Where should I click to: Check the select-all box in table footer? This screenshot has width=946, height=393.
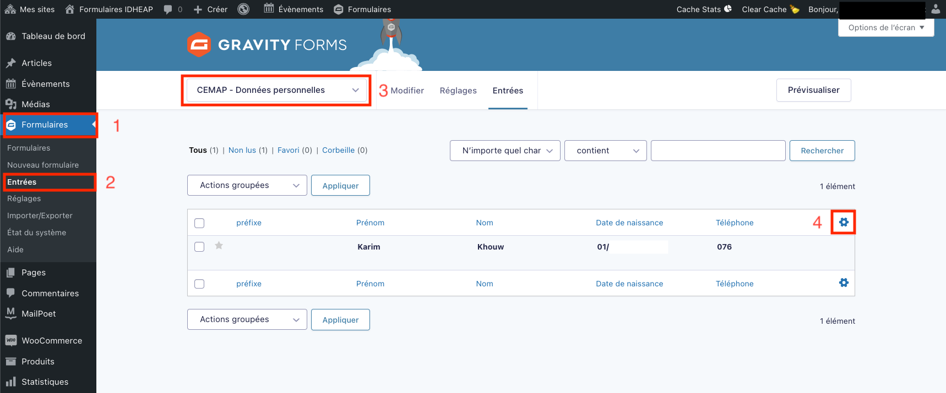click(199, 284)
